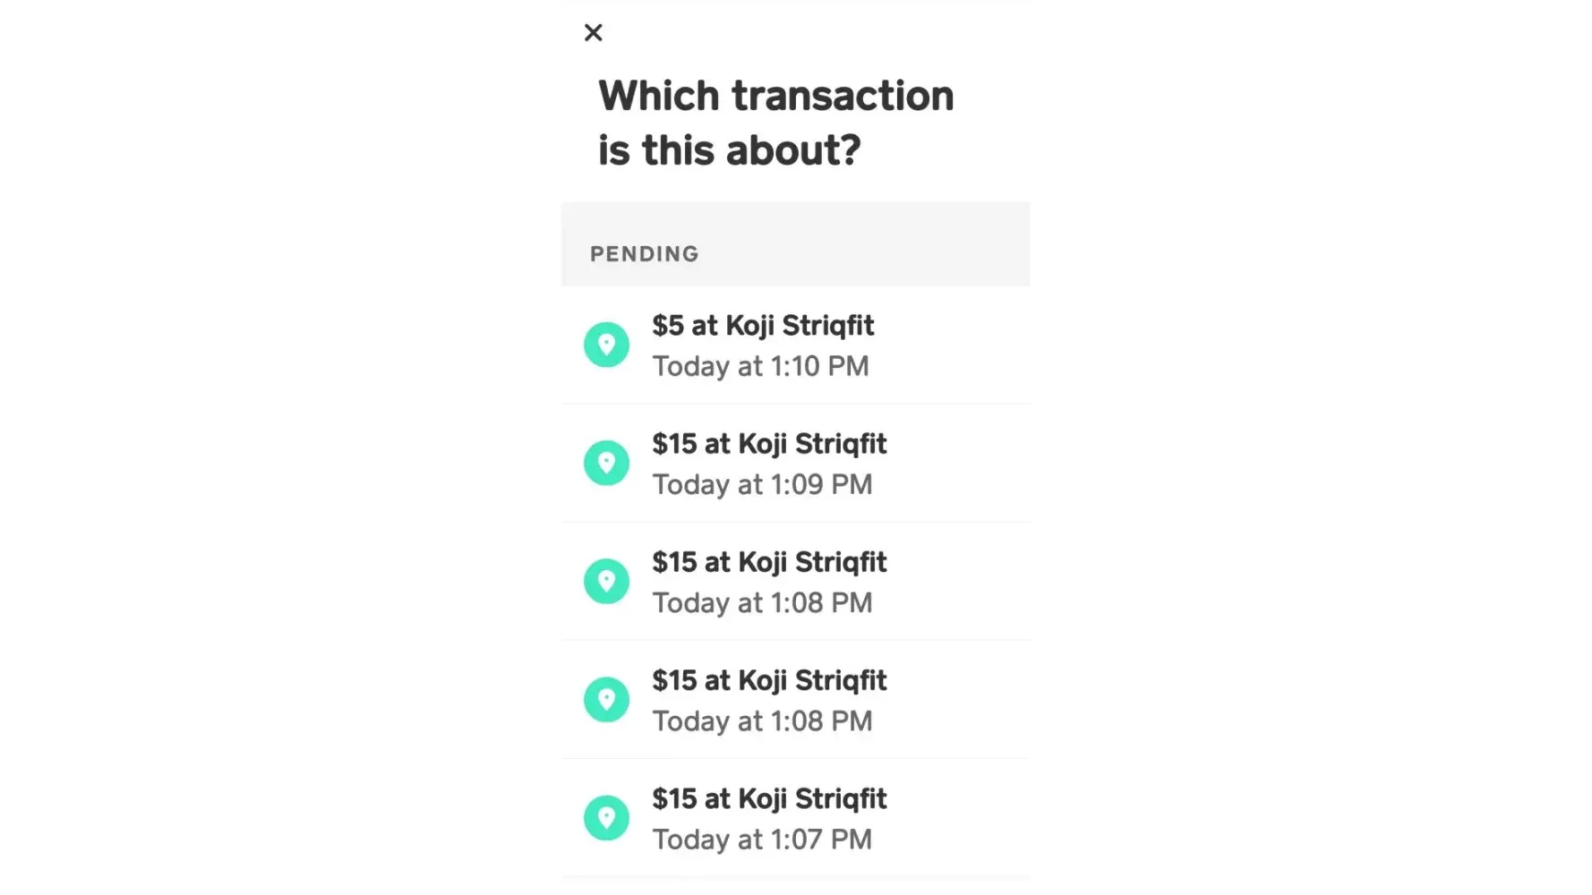Click the PENDING section label
Image resolution: width=1592 pixels, height=895 pixels.
coord(644,254)
